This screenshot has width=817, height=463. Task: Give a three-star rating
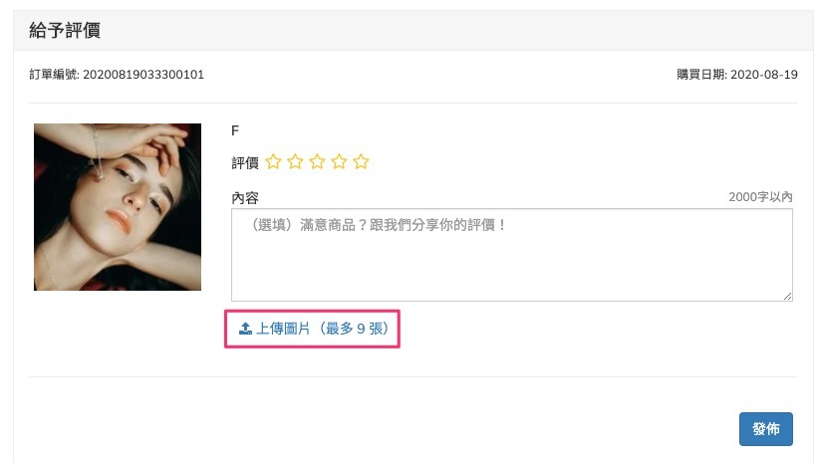point(317,161)
